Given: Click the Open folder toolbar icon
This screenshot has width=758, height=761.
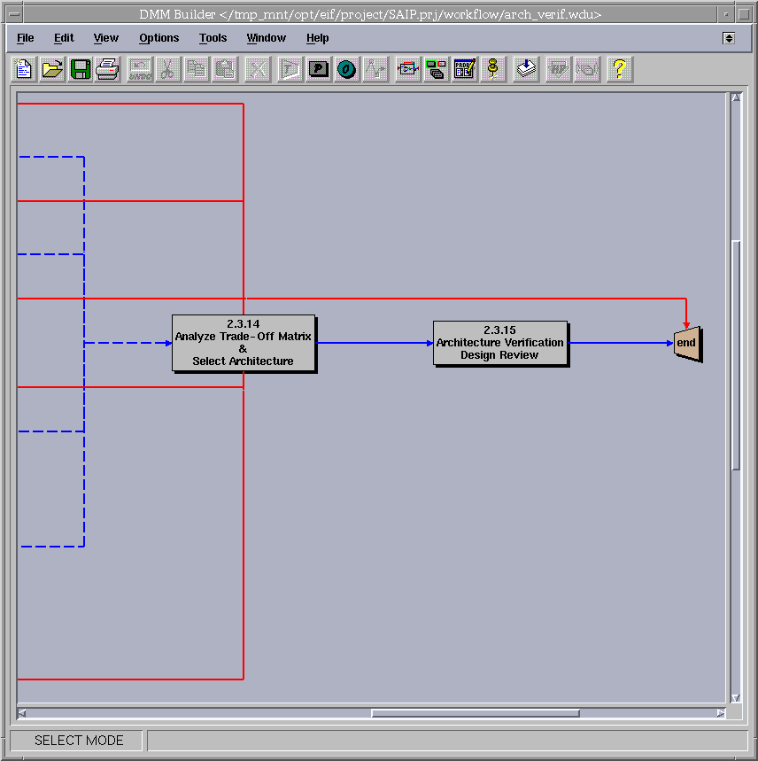Looking at the screenshot, I should pyautogui.click(x=52, y=69).
